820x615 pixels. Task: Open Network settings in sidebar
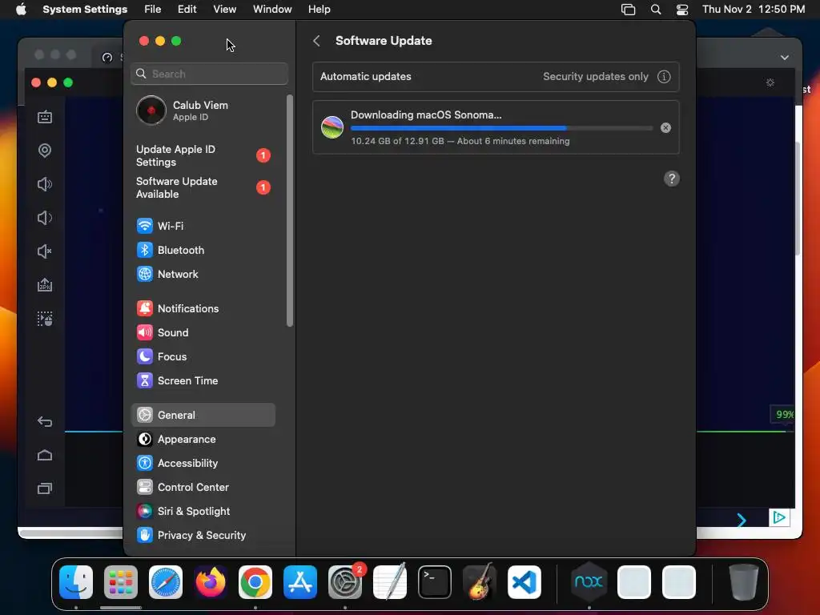(203, 274)
